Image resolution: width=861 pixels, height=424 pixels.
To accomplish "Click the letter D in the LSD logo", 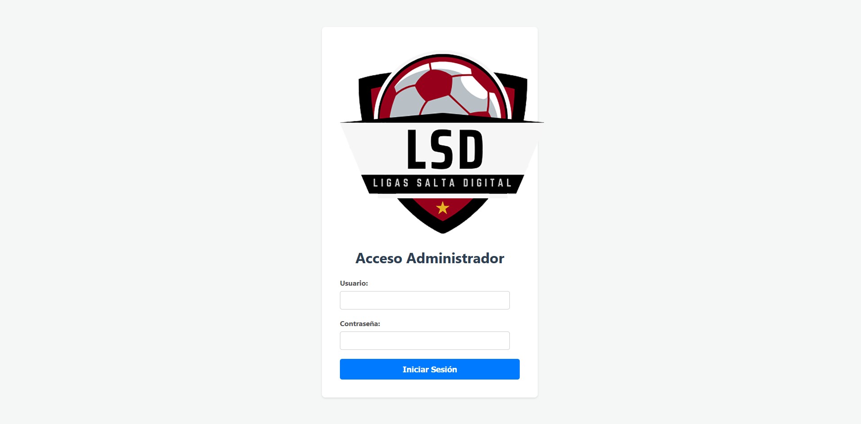I will click(x=471, y=150).
